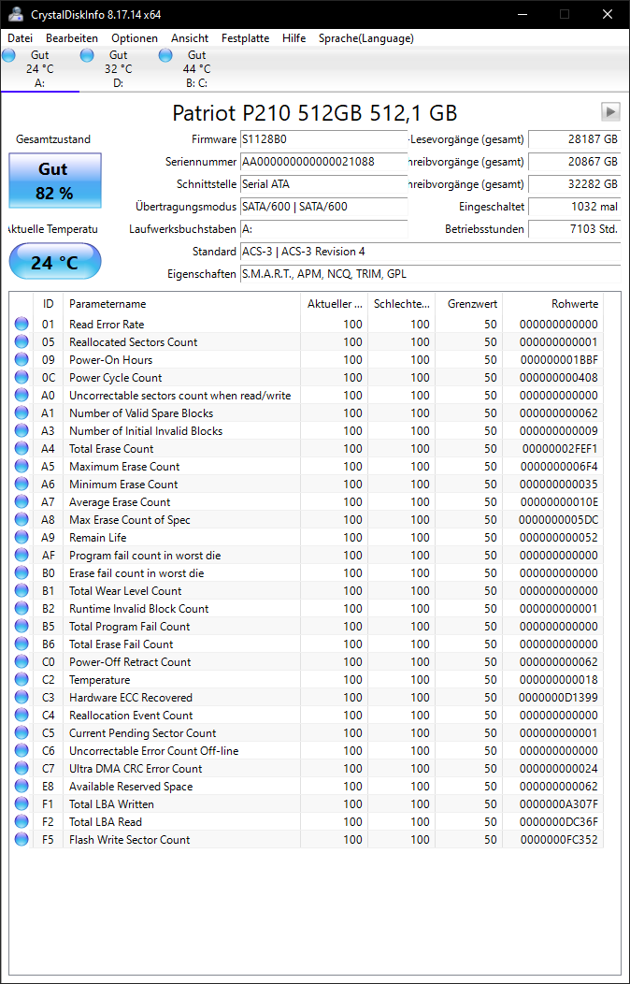Click status icon for Runtime Invalid Block Count

21,609
